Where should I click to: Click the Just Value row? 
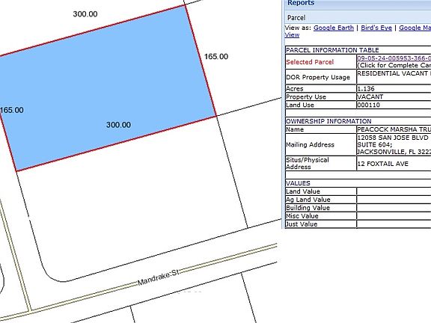pyautogui.click(x=358, y=224)
